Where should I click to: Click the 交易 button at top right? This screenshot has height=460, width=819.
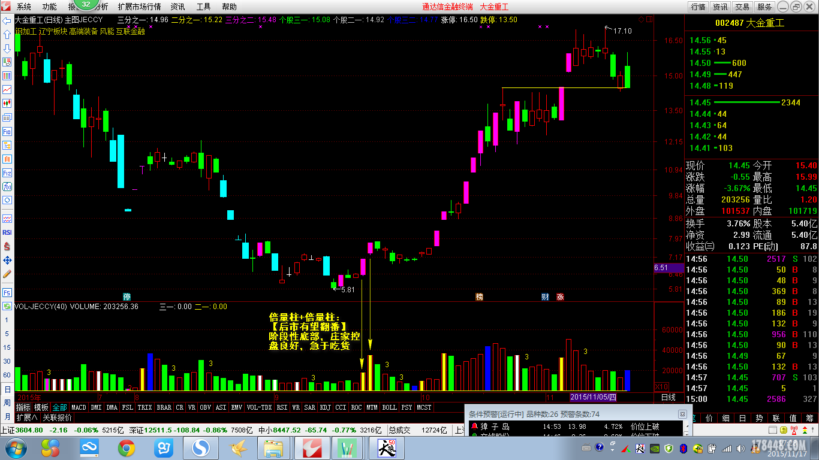(x=742, y=7)
